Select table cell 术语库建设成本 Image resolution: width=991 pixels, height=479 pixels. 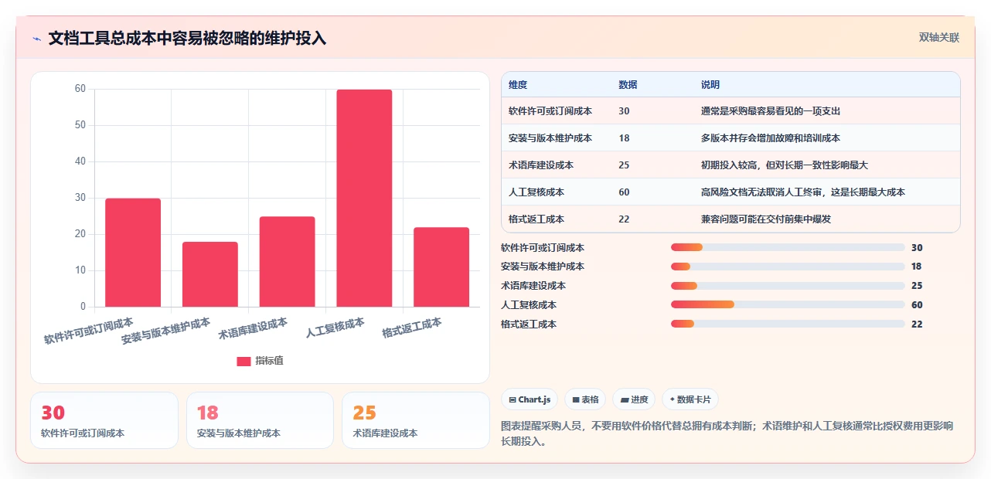[541, 165]
